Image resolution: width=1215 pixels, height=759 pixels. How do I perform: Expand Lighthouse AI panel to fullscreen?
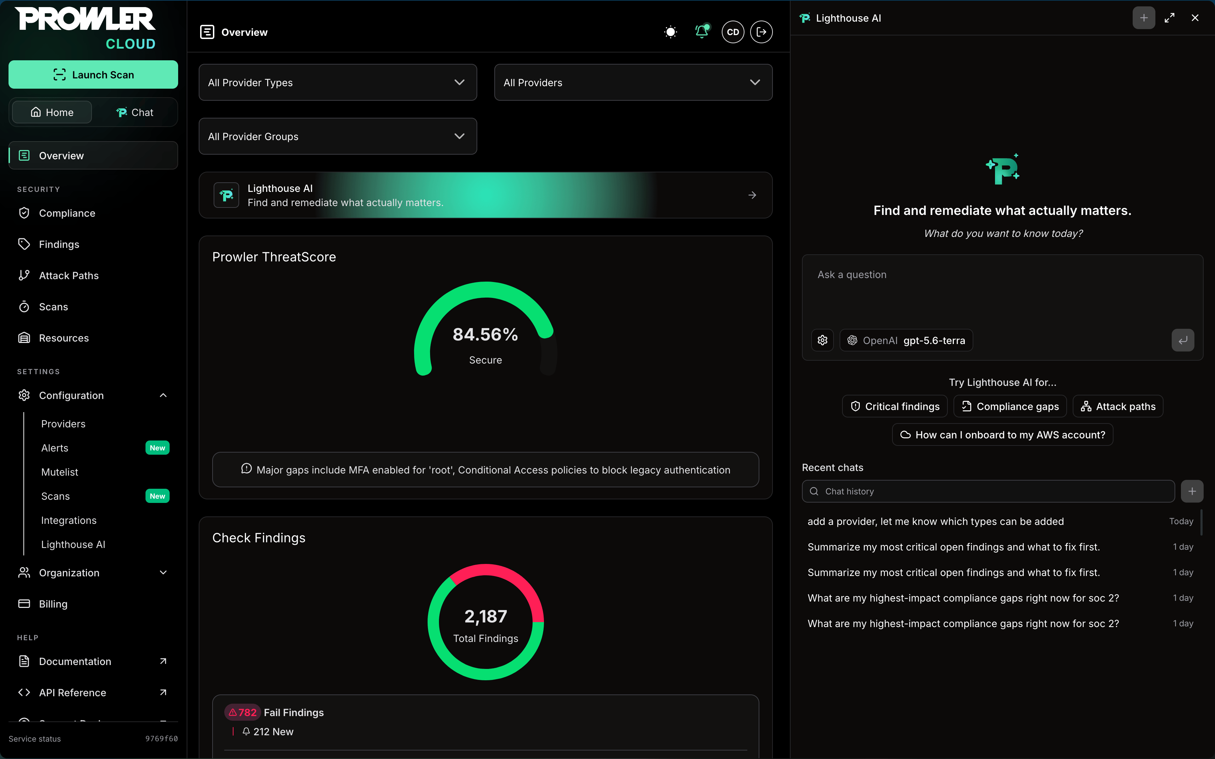[x=1169, y=18]
